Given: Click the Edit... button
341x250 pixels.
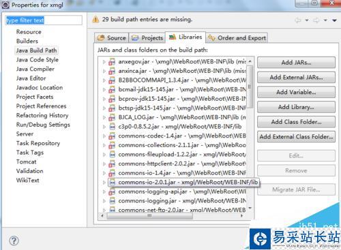Looking at the screenshot, I should coord(296,156).
